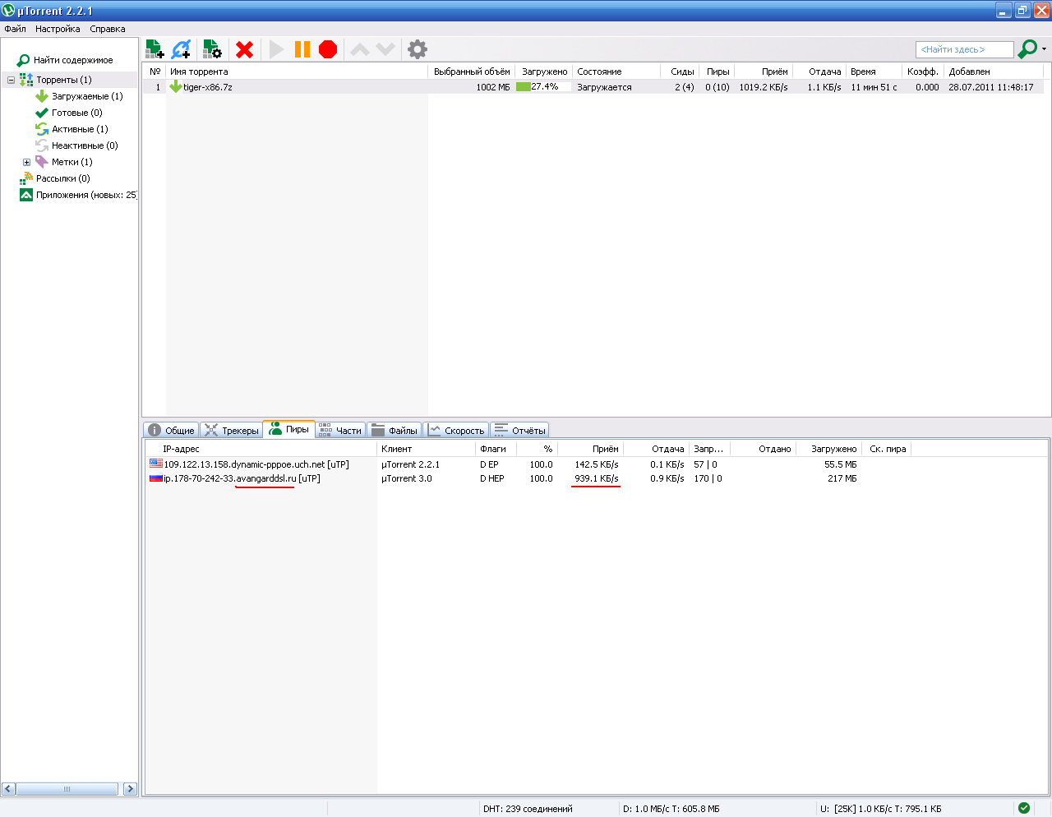Click the red Remove torrent icon
Viewport: 1052px width, 817px height.
(x=244, y=49)
